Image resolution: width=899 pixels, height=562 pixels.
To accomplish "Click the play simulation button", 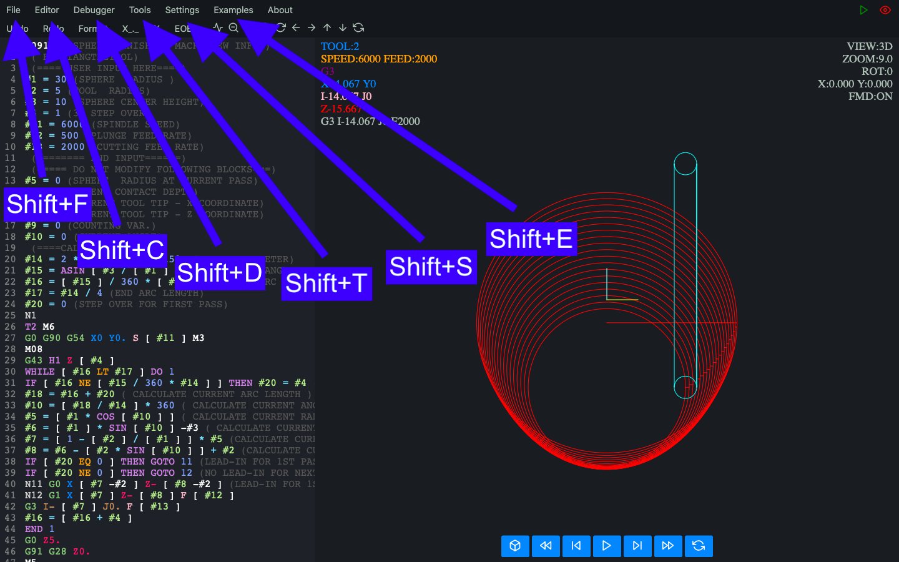I will [607, 546].
